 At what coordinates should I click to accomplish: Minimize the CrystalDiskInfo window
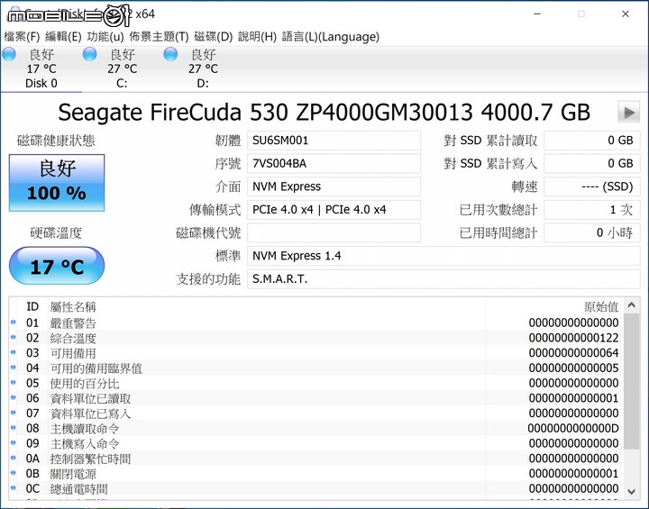click(x=537, y=14)
